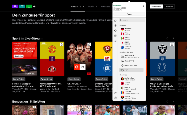Image resolution: width=187 pixels, height=115 pixels.
Task: Click 'Manchester United vs. AFC Sunderland' title
Action: coord(51,85)
